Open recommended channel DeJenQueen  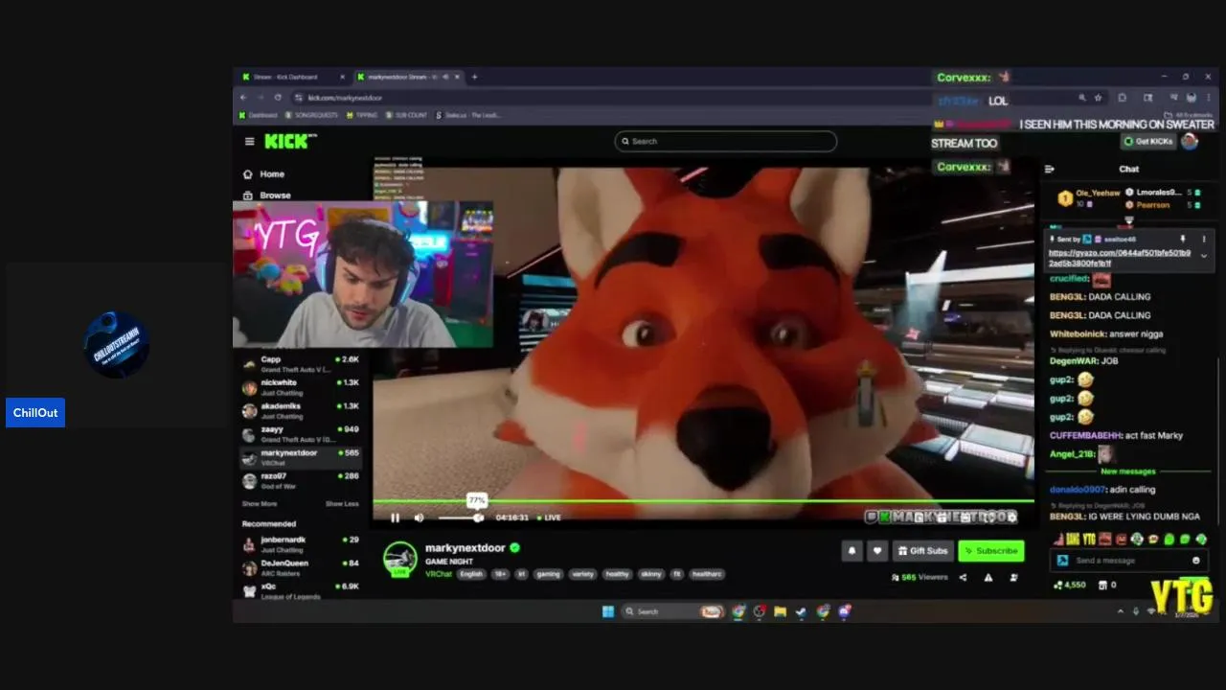click(301, 567)
